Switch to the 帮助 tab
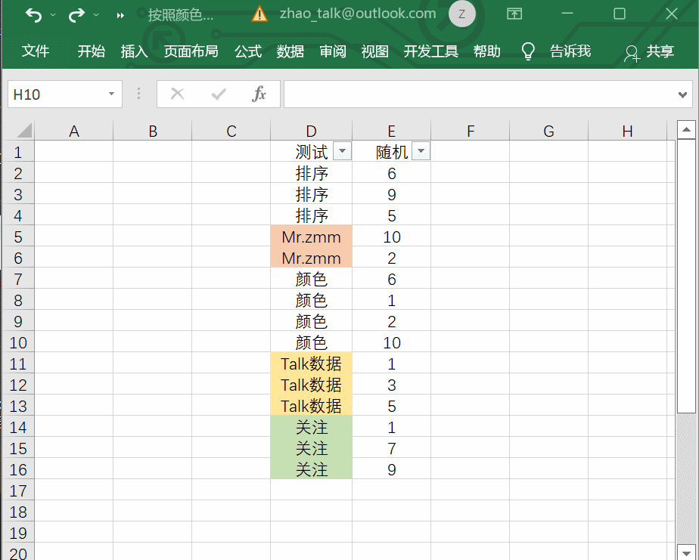Viewport: 699px width, 560px height. click(x=486, y=51)
